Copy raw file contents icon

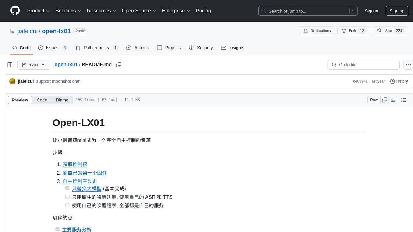384,100
